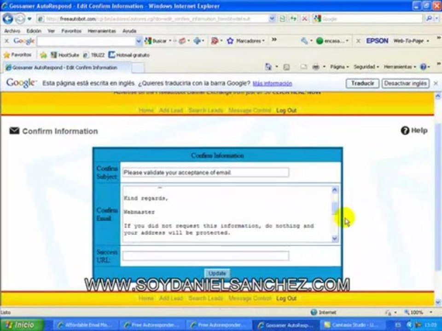Viewport: 442px width, 331px height.
Task: Expand the Herramientas command bar dropdown
Action: point(400,67)
